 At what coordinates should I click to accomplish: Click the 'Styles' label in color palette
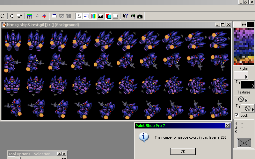[244, 69]
